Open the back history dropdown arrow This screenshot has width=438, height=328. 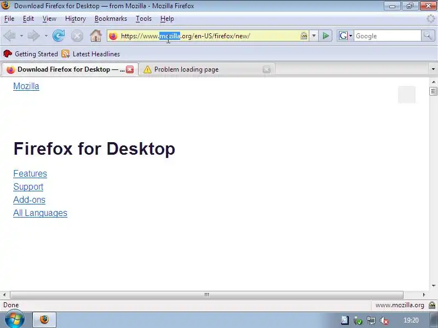[21, 36]
